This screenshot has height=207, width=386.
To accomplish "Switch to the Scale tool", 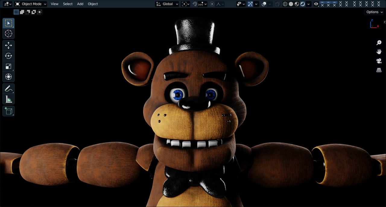I will [8, 66].
